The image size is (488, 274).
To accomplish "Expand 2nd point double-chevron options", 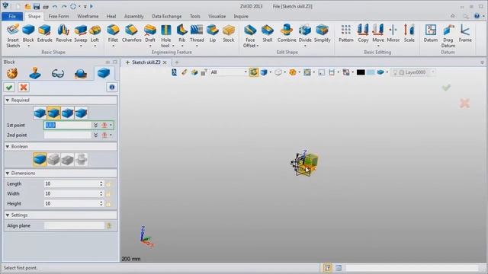I will 95,135.
